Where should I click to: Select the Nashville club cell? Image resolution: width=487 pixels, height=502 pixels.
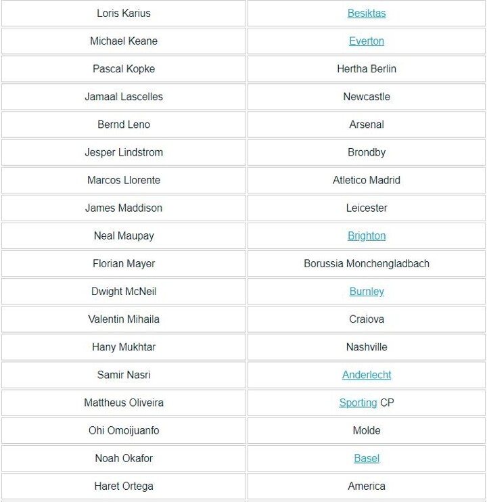click(x=367, y=347)
